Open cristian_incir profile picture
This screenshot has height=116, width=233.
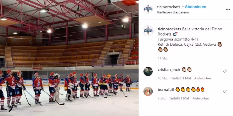tap(148, 71)
